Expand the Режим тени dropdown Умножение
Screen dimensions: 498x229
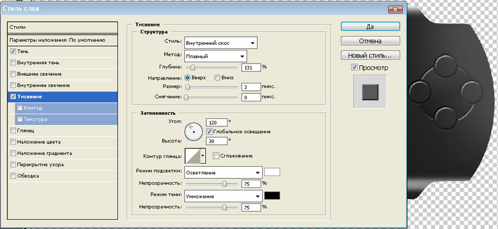point(223,196)
